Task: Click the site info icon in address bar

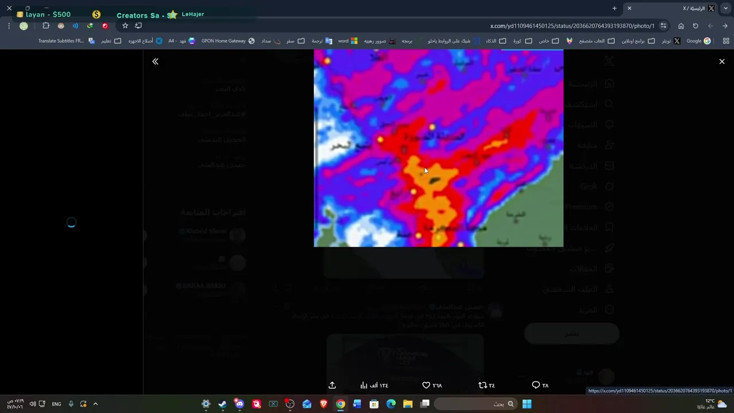Action: [x=663, y=26]
